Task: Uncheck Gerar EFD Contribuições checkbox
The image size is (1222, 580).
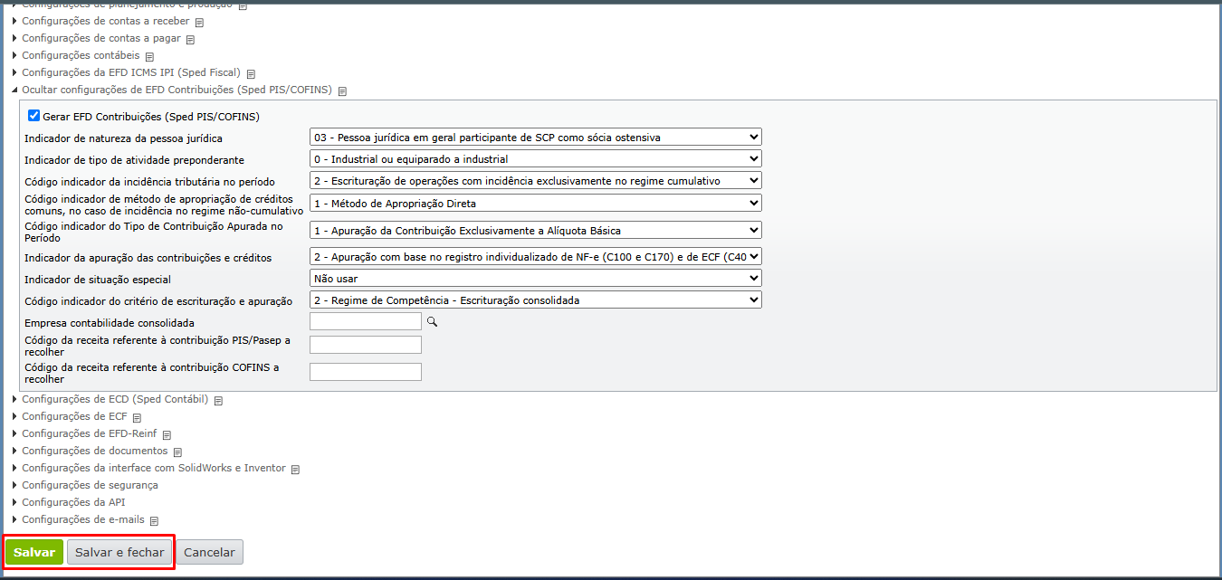Action: [34, 116]
